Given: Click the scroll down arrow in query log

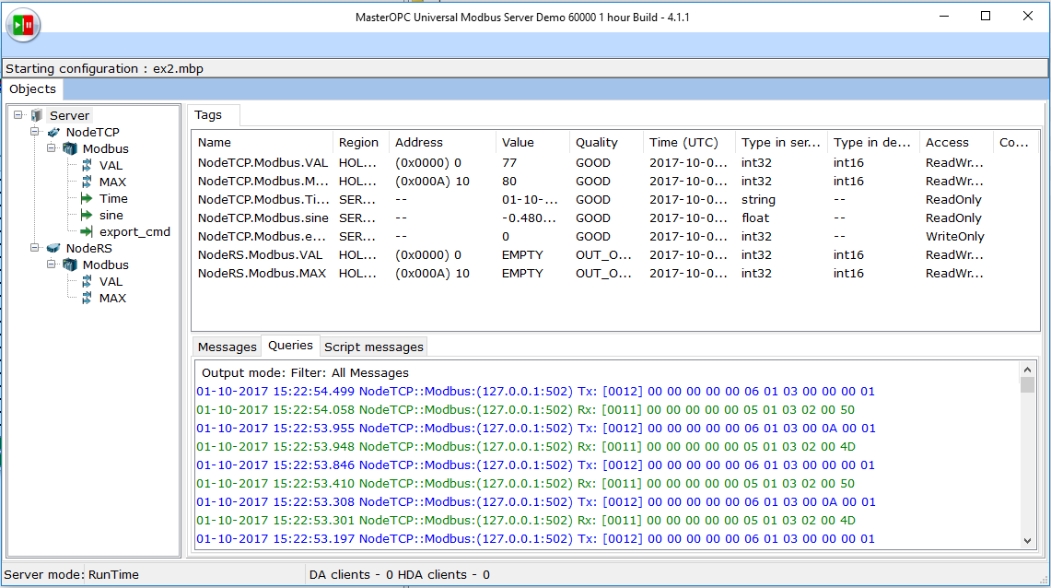Looking at the screenshot, I should [1028, 541].
